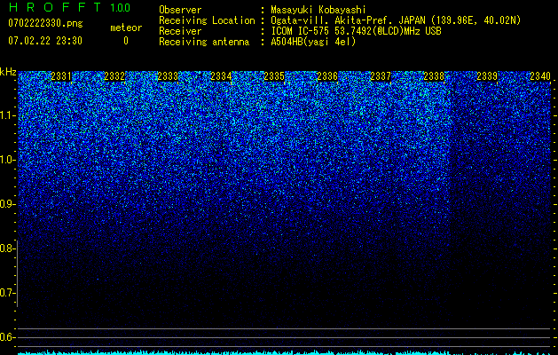
Task: Click the 0.6 frequency axis label
Action: (6, 337)
